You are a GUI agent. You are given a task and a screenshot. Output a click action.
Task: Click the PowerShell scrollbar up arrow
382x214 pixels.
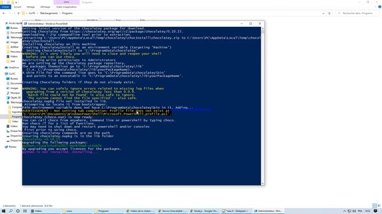tap(263, 29)
